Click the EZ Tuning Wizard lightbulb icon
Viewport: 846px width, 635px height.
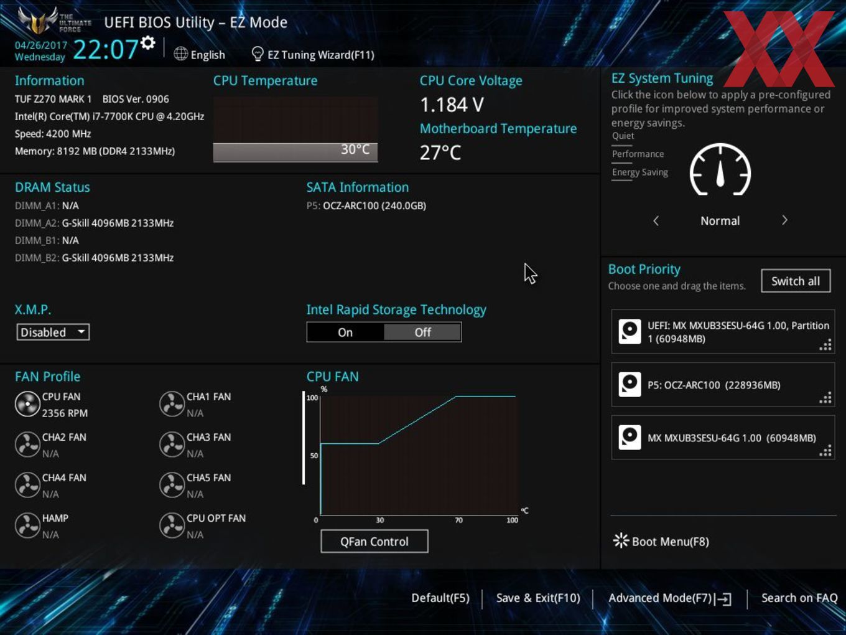258,54
